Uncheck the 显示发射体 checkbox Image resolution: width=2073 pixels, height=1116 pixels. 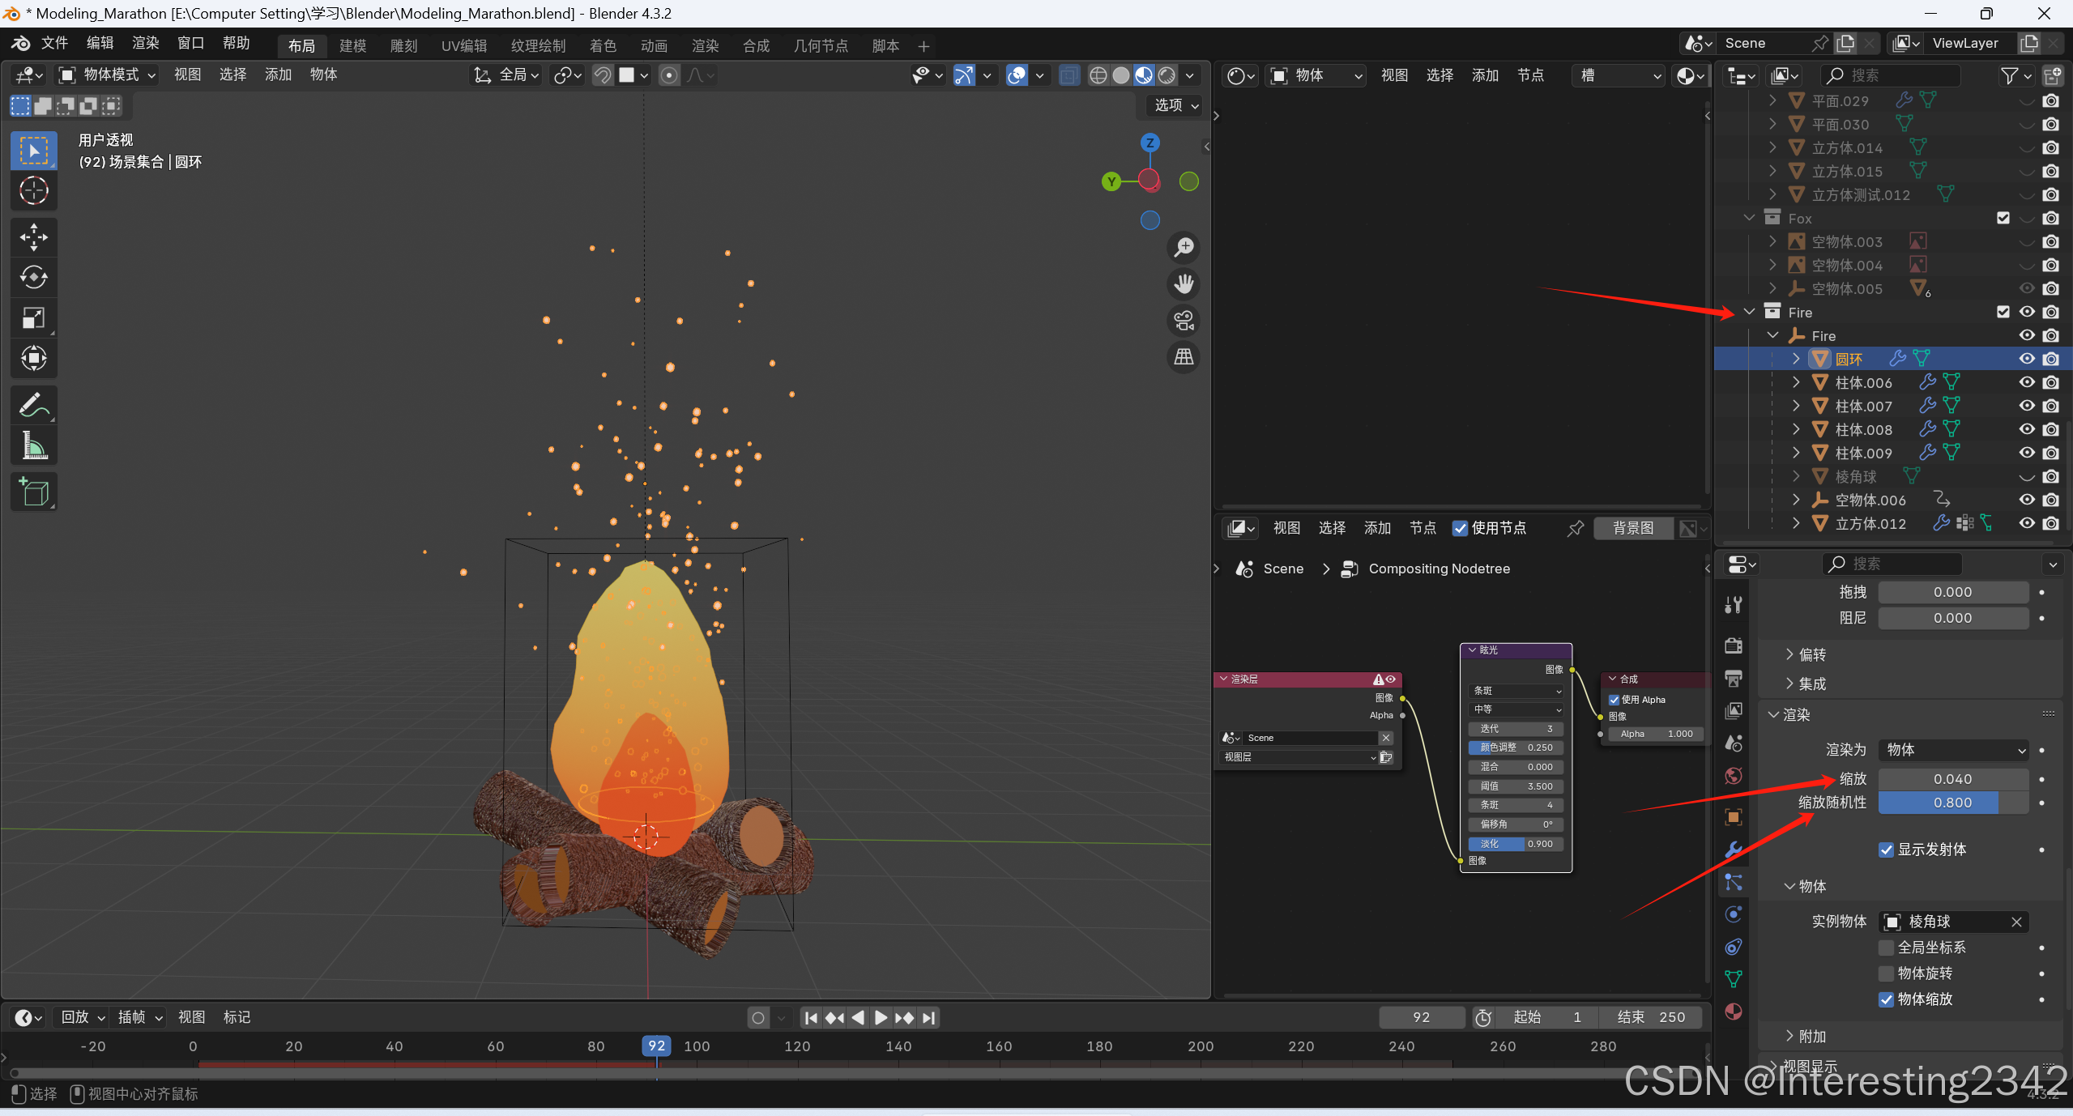tap(1886, 850)
